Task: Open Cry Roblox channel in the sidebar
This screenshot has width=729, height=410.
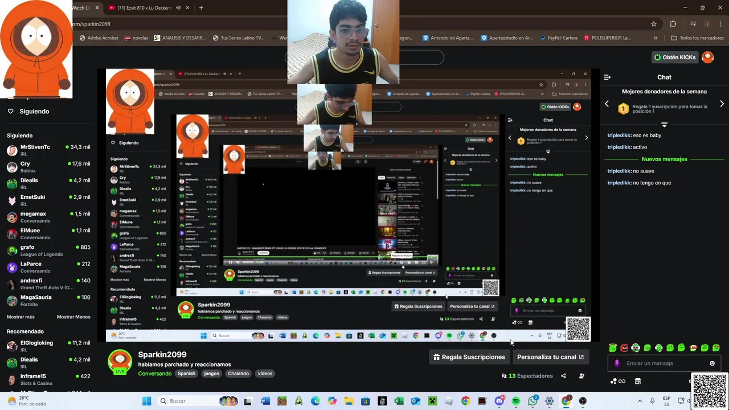Action: tap(48, 167)
